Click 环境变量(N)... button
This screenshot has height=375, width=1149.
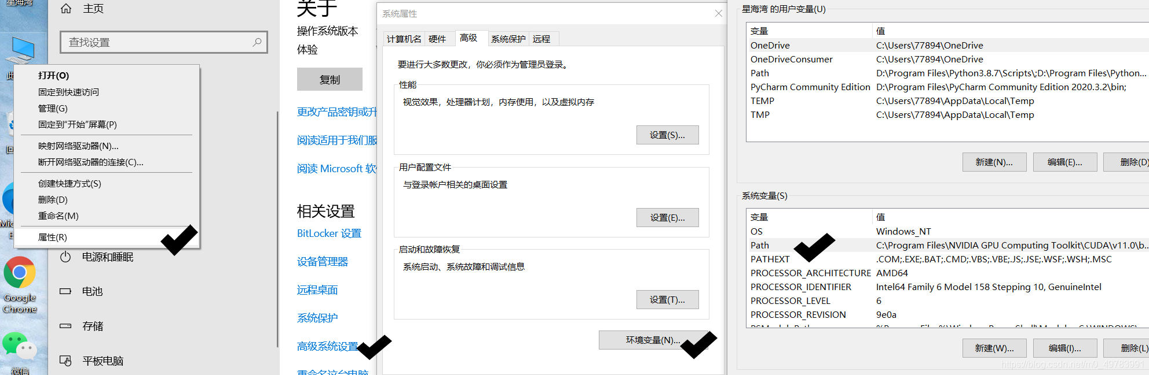pos(653,340)
